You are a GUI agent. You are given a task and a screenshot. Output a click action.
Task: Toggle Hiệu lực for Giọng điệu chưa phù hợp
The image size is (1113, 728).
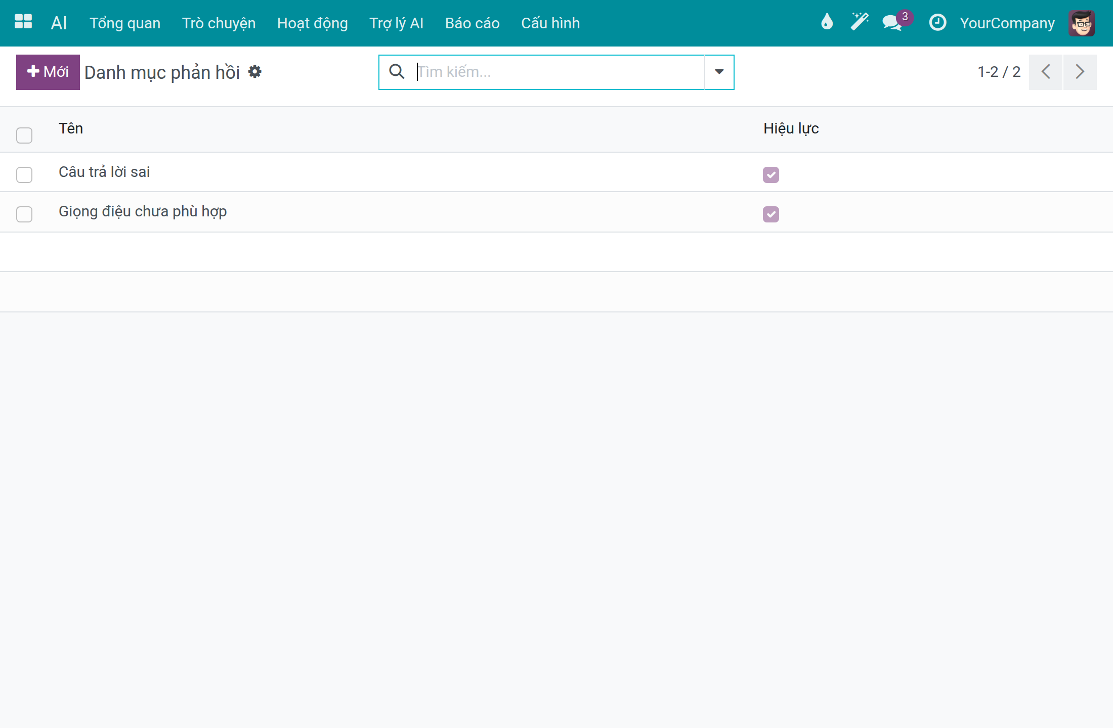[x=771, y=214]
